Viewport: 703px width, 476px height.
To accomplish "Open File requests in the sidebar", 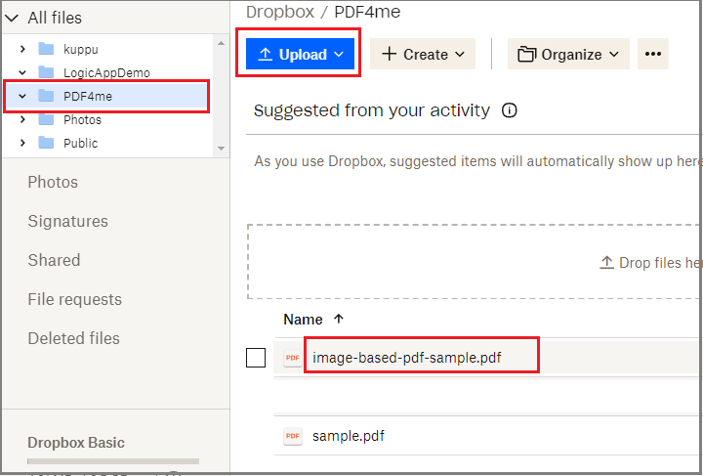I will click(x=75, y=299).
